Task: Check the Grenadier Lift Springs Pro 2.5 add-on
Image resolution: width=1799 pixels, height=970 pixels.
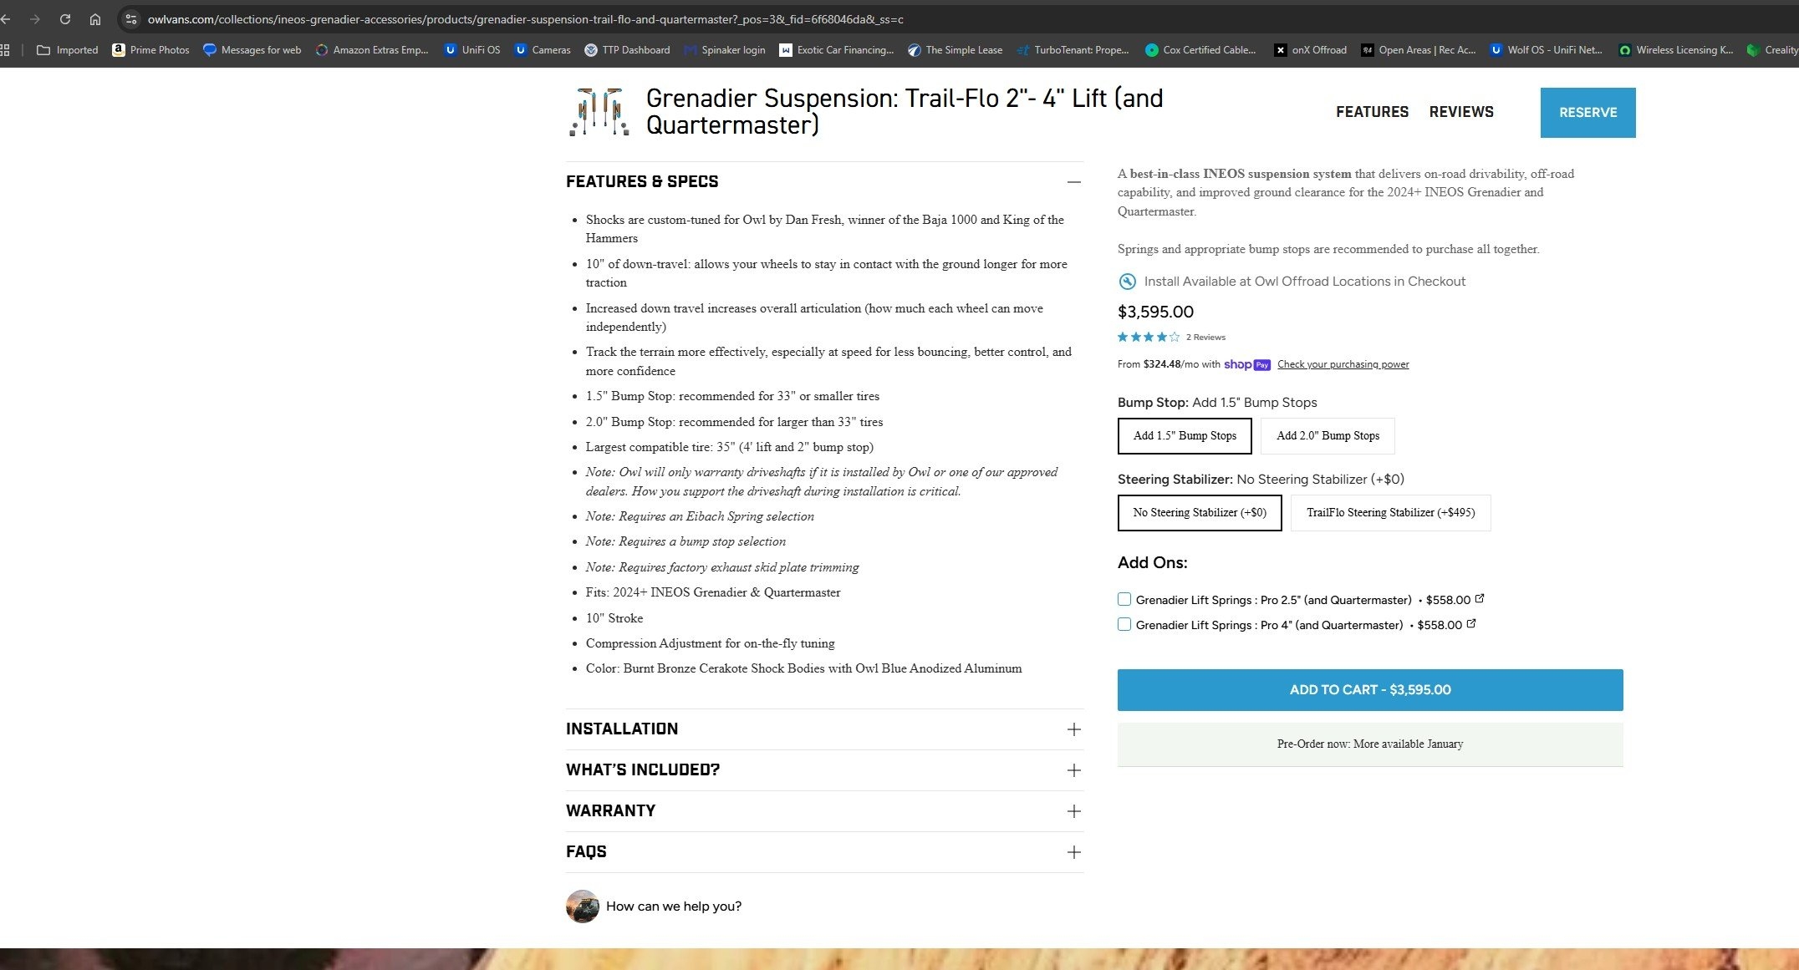Action: coord(1124,599)
